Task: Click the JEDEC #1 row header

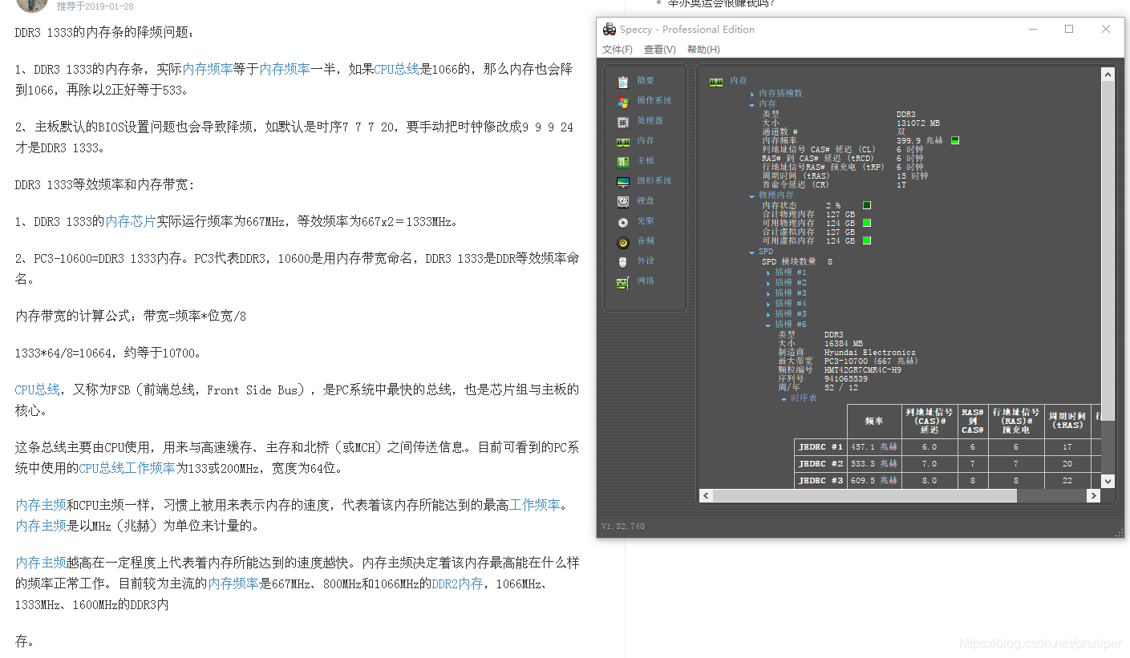Action: tap(820, 447)
